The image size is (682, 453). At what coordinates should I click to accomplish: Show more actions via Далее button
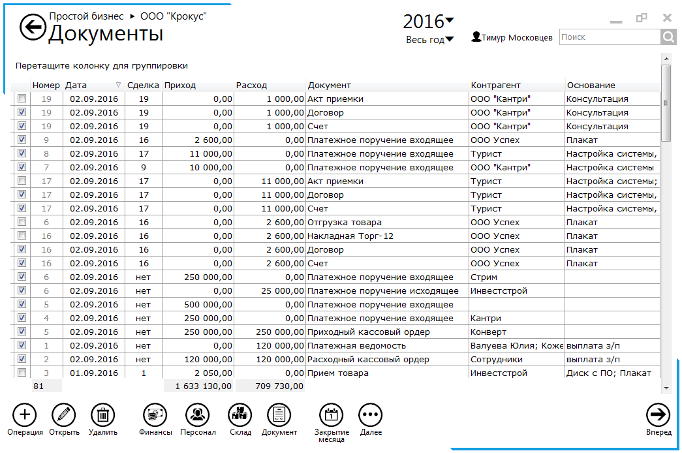pyautogui.click(x=370, y=414)
